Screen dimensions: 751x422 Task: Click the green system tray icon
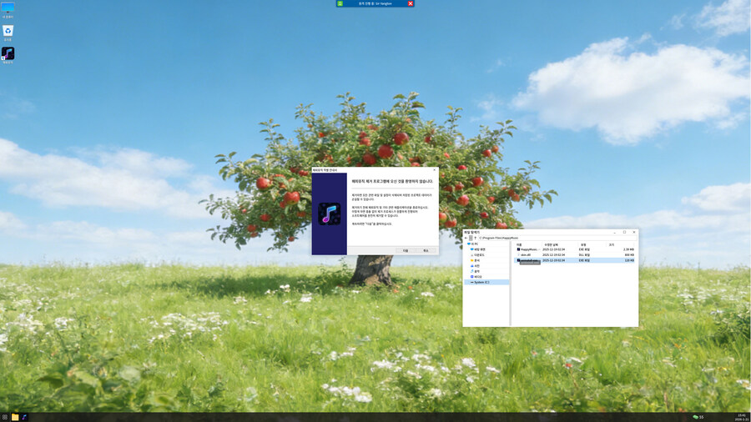(695, 416)
